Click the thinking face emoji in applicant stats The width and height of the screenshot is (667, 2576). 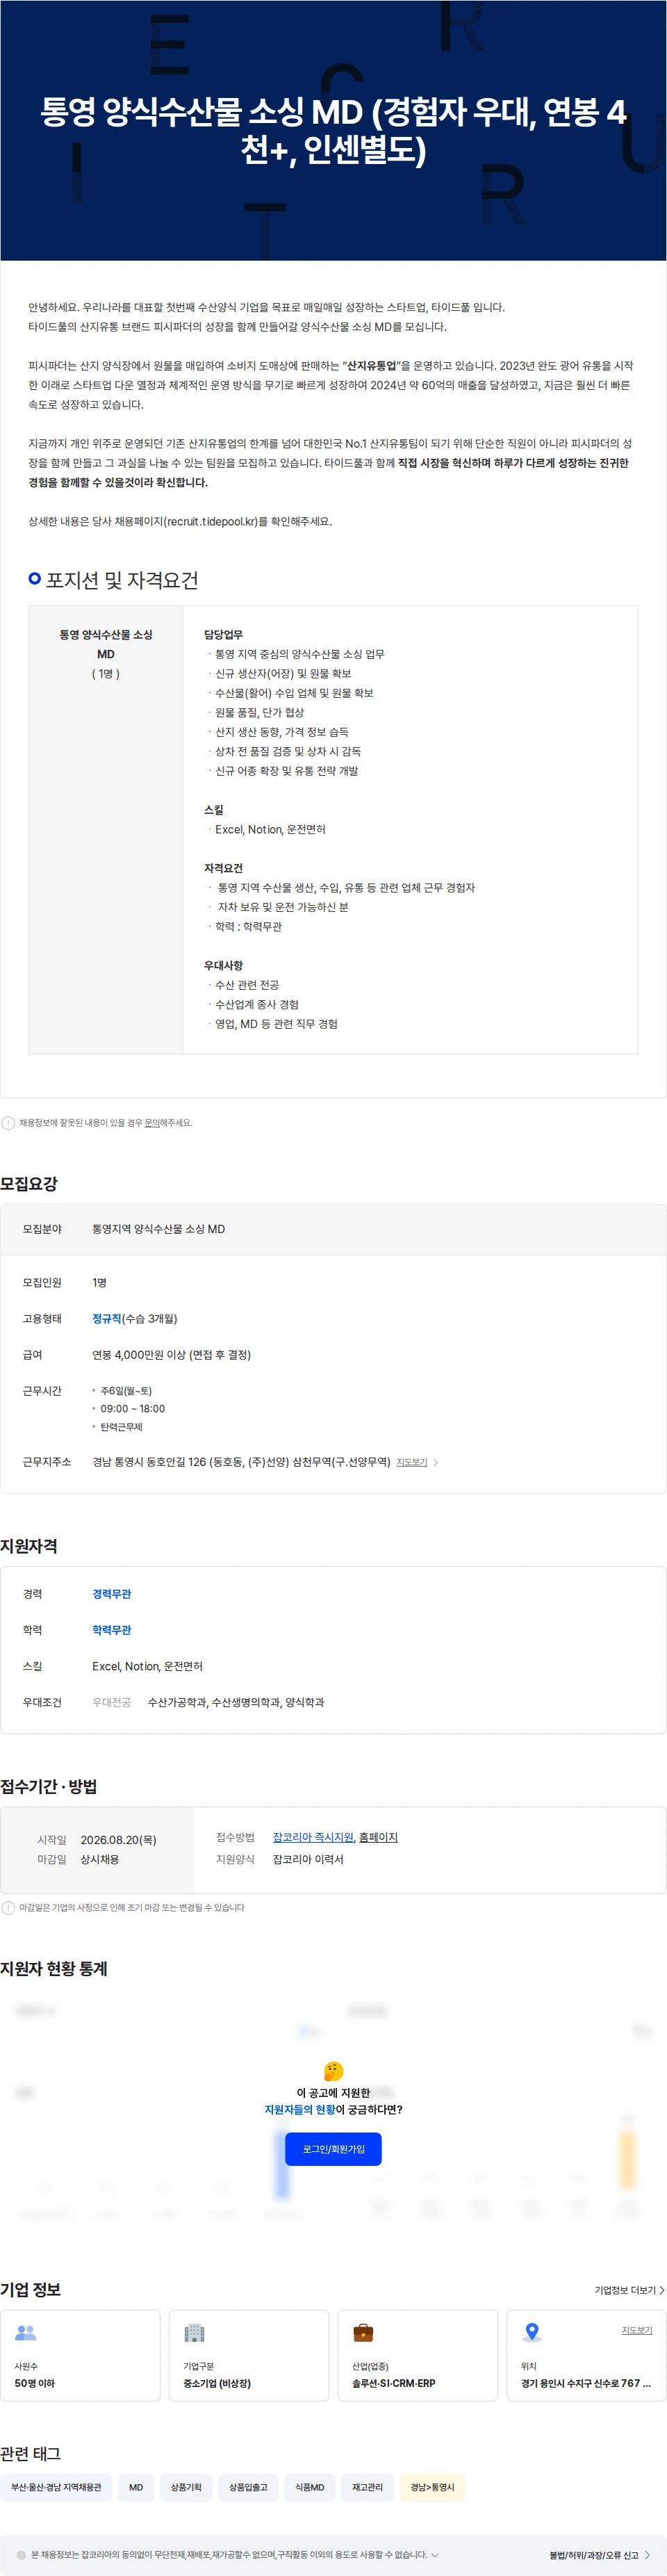pyautogui.click(x=334, y=2070)
